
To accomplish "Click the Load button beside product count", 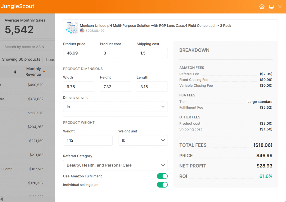I will point(49,60).
